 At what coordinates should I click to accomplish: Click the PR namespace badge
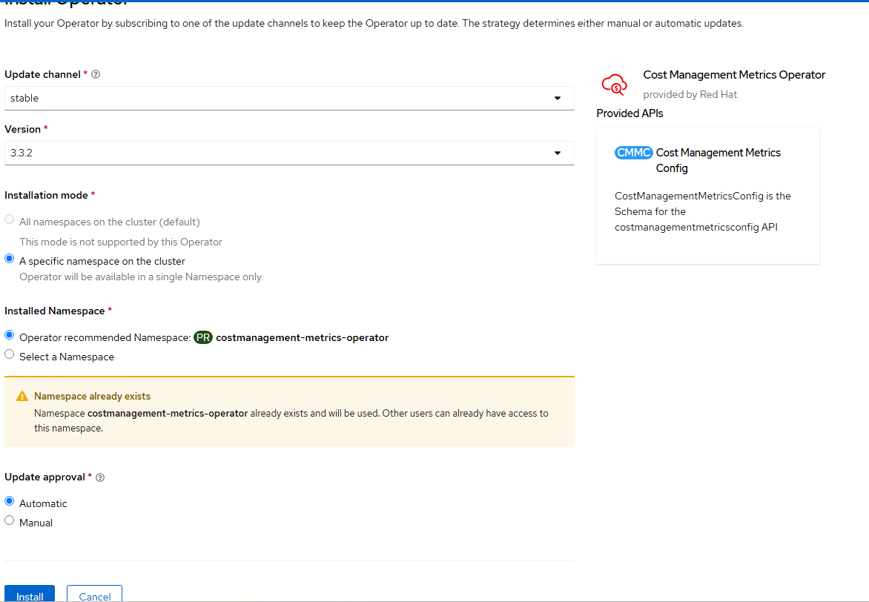[203, 337]
